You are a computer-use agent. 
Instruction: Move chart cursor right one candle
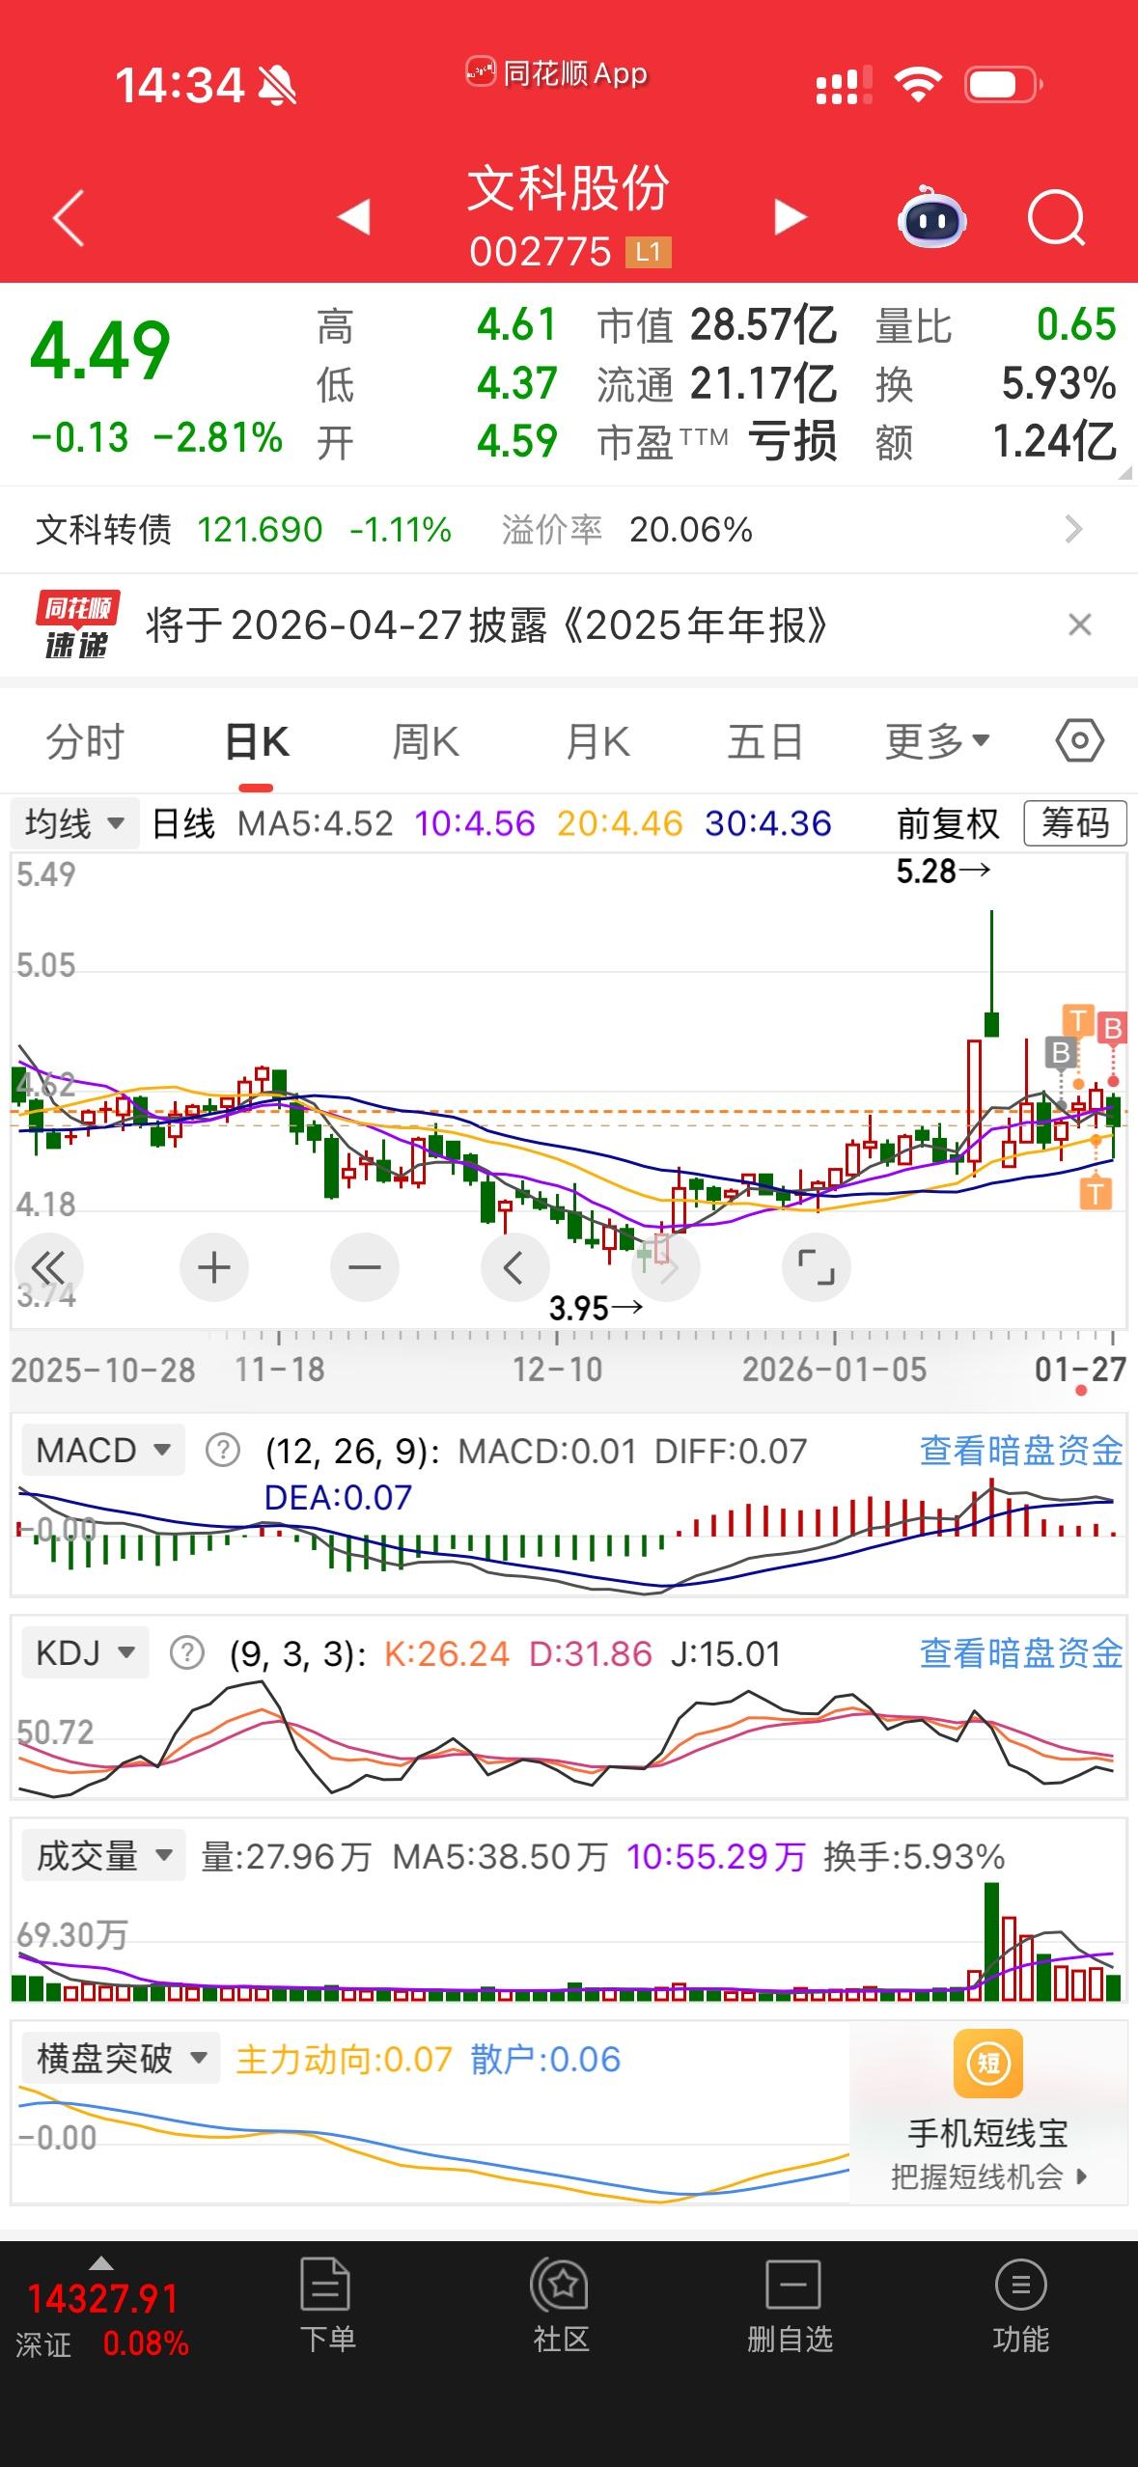[665, 1267]
